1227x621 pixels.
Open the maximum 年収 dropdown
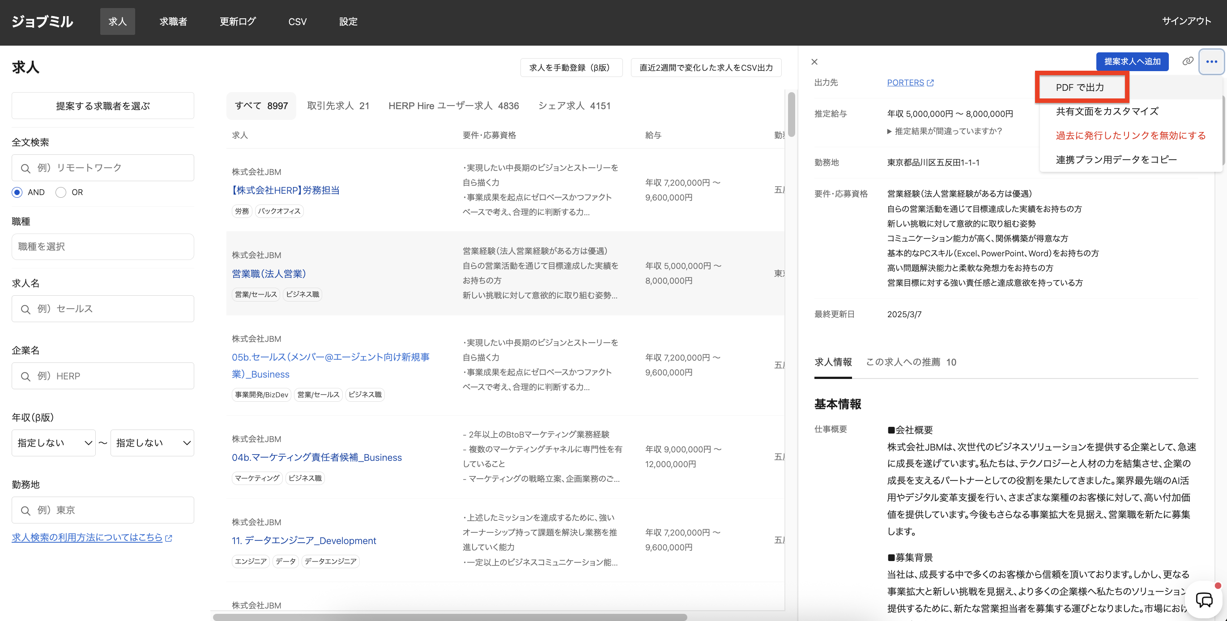click(x=153, y=443)
